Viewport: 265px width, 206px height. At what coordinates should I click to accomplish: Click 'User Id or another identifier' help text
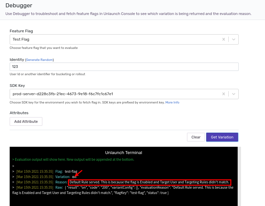(x=47, y=74)
